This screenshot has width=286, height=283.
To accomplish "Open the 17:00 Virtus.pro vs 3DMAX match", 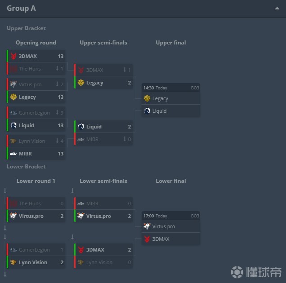I will click(x=171, y=216).
